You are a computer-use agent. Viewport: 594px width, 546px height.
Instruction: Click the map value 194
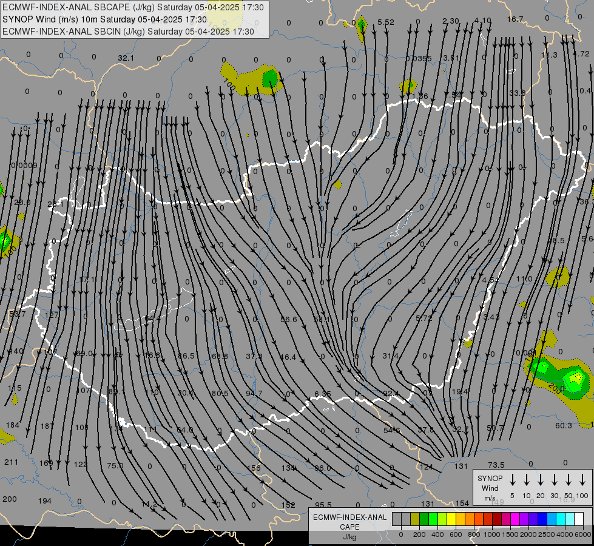pos(45,501)
